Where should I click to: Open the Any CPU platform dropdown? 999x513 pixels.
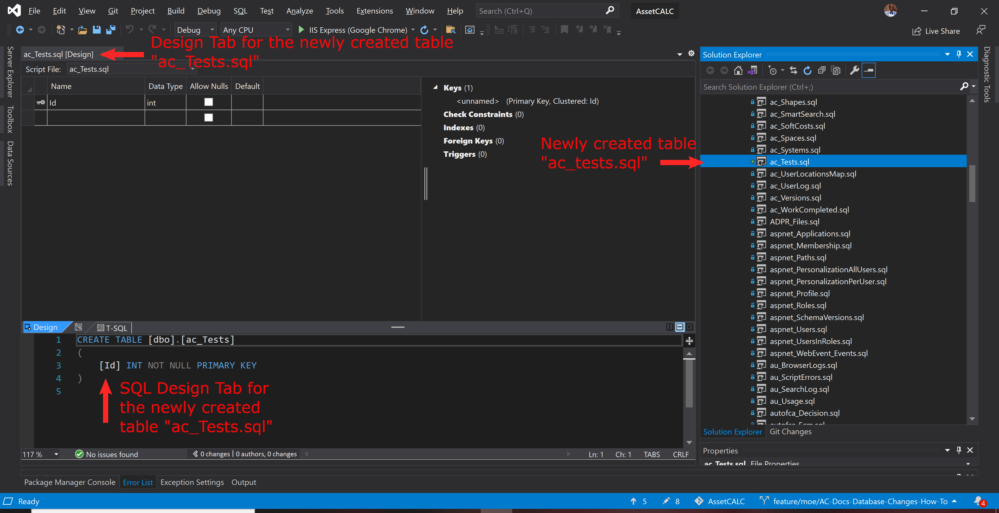[x=256, y=30]
